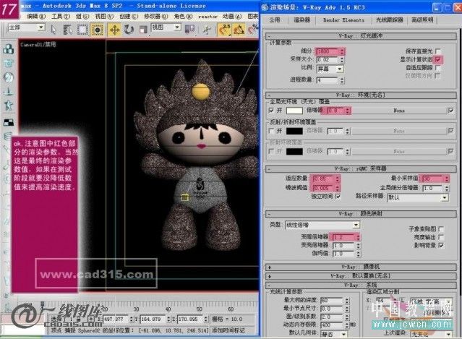
Task: Open Select by Name list tool
Action: tap(68, 30)
